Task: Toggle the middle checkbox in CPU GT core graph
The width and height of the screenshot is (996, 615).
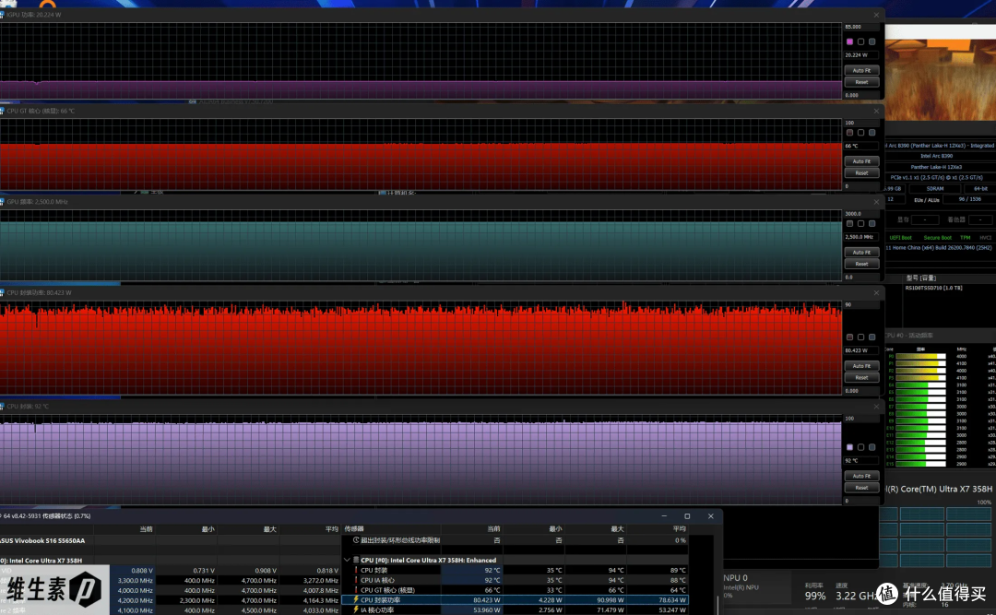Action: (x=860, y=133)
